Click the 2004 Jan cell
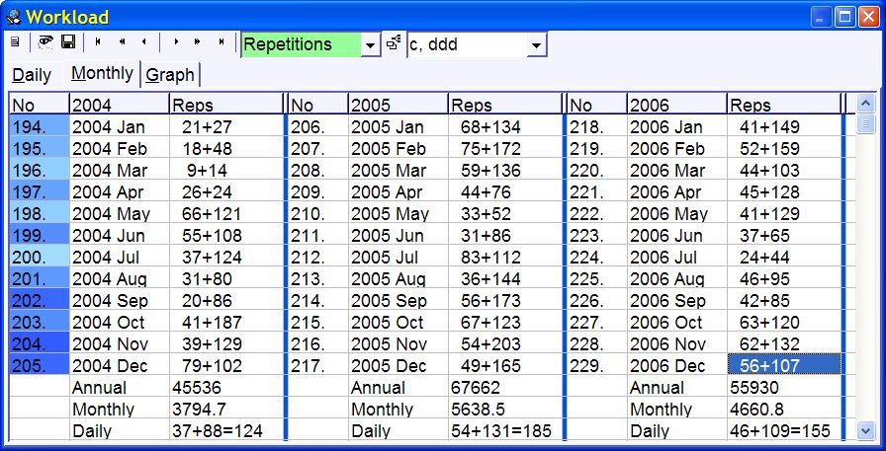This screenshot has width=886, height=451. coord(120,127)
